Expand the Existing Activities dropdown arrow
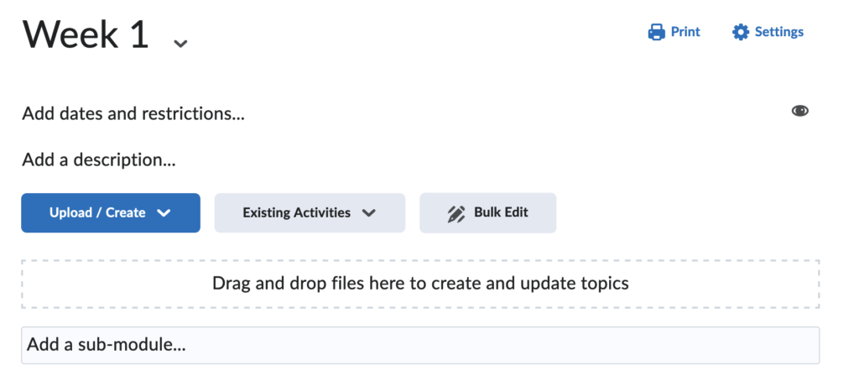The height and width of the screenshot is (392, 859). pyautogui.click(x=369, y=213)
